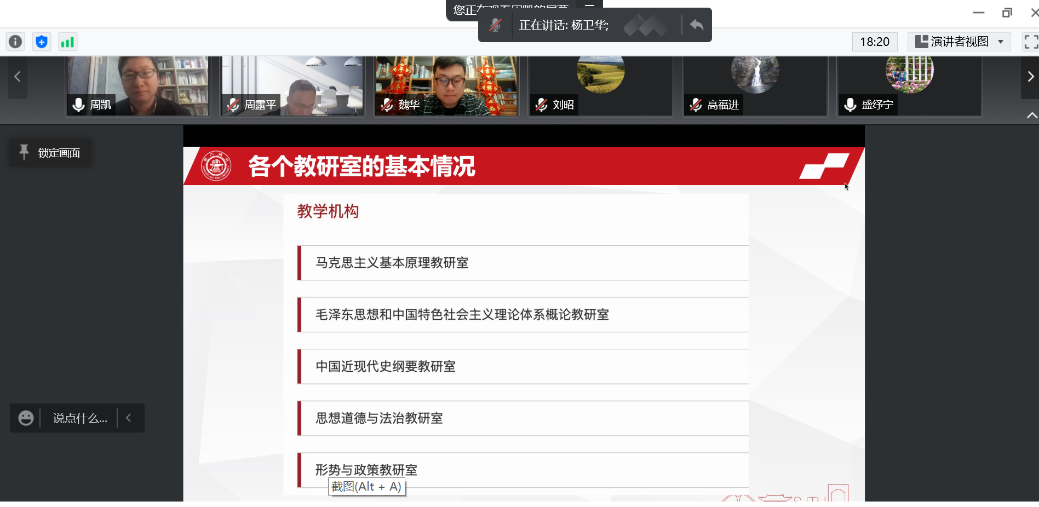Screen dimensions: 1039x507
Task: Check the green network signal icon
Action: coord(67,42)
